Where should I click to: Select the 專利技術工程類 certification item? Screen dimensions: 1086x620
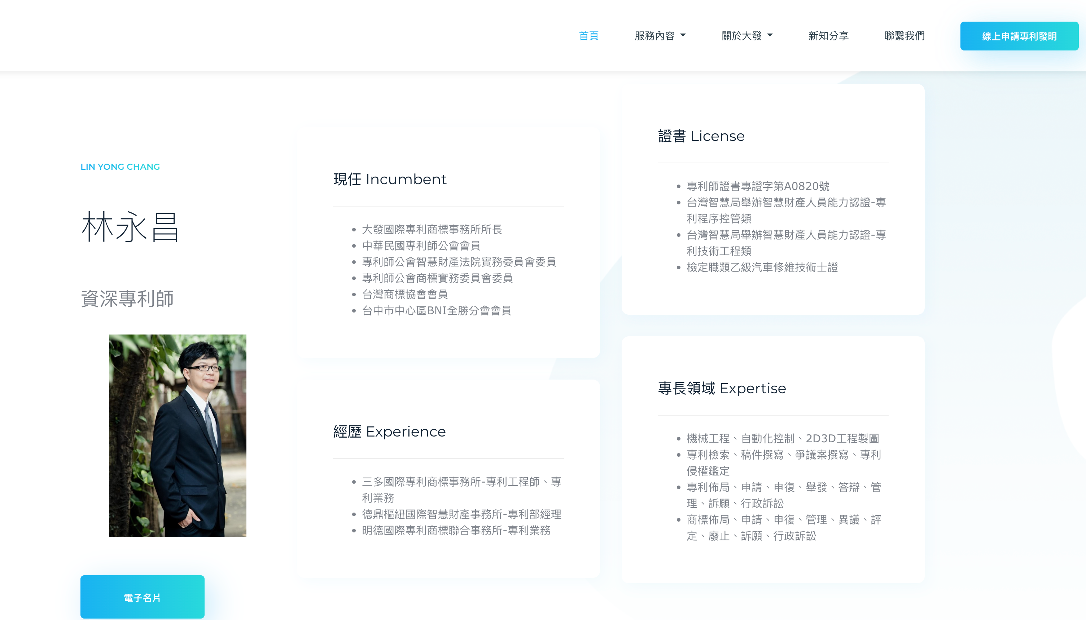coord(787,243)
